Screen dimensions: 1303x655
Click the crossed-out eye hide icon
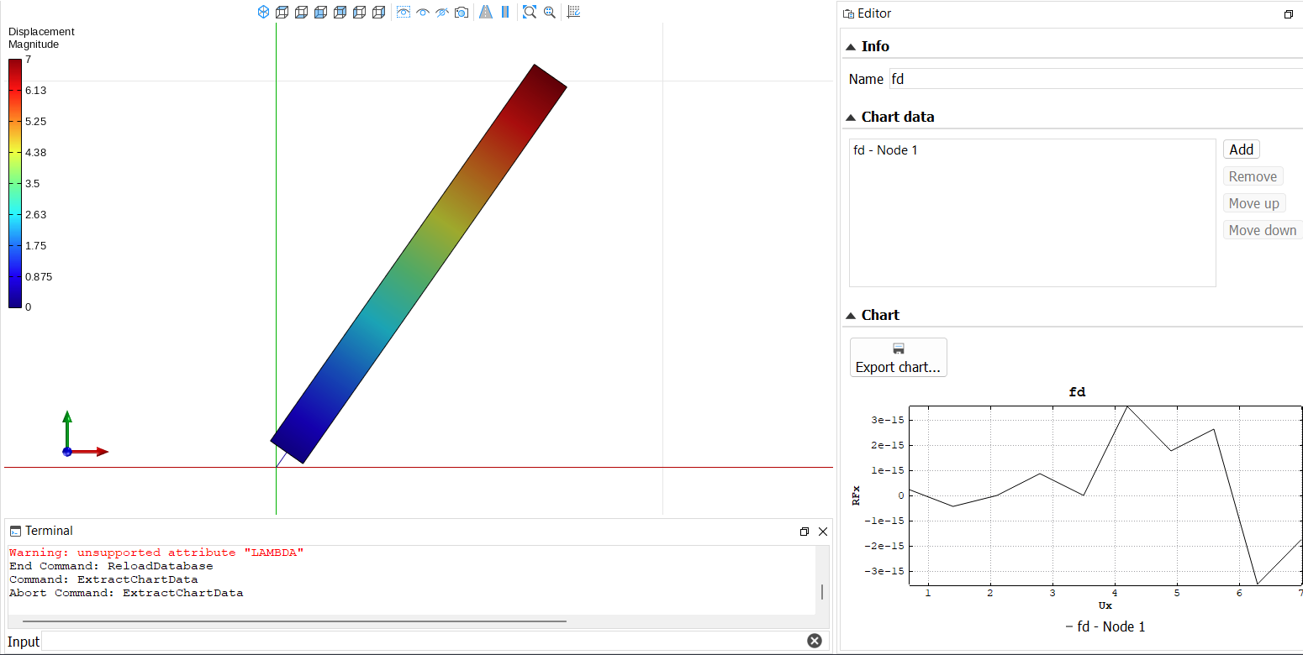click(x=442, y=12)
